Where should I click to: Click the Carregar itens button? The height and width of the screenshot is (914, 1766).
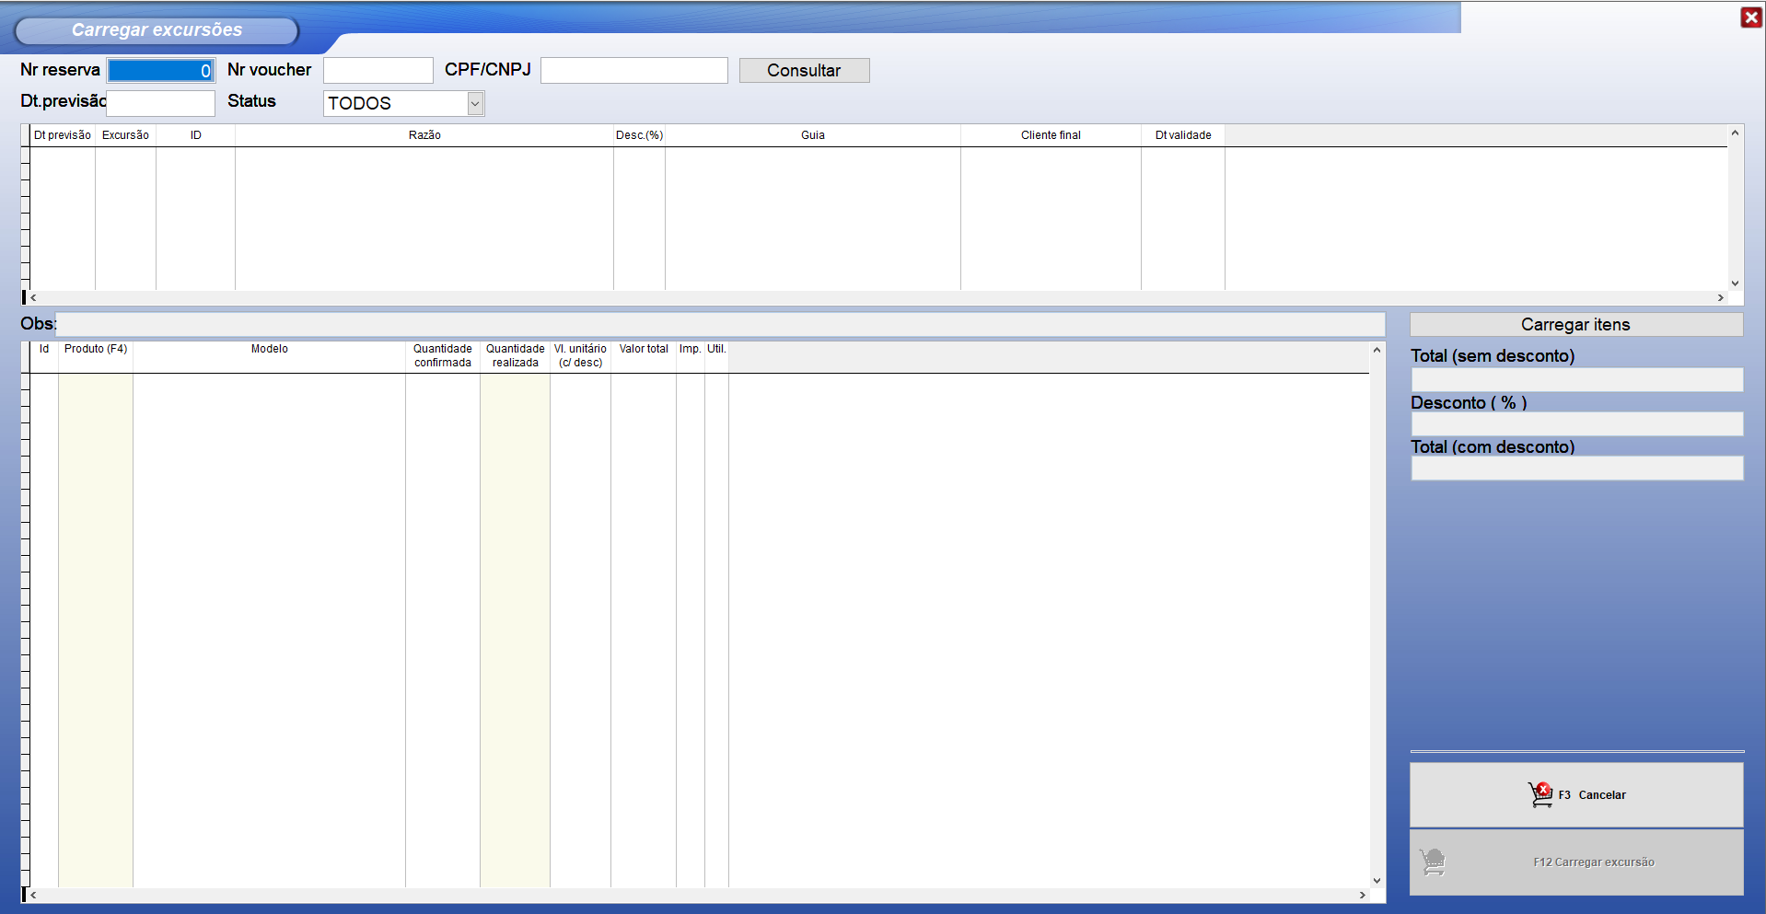coord(1575,325)
